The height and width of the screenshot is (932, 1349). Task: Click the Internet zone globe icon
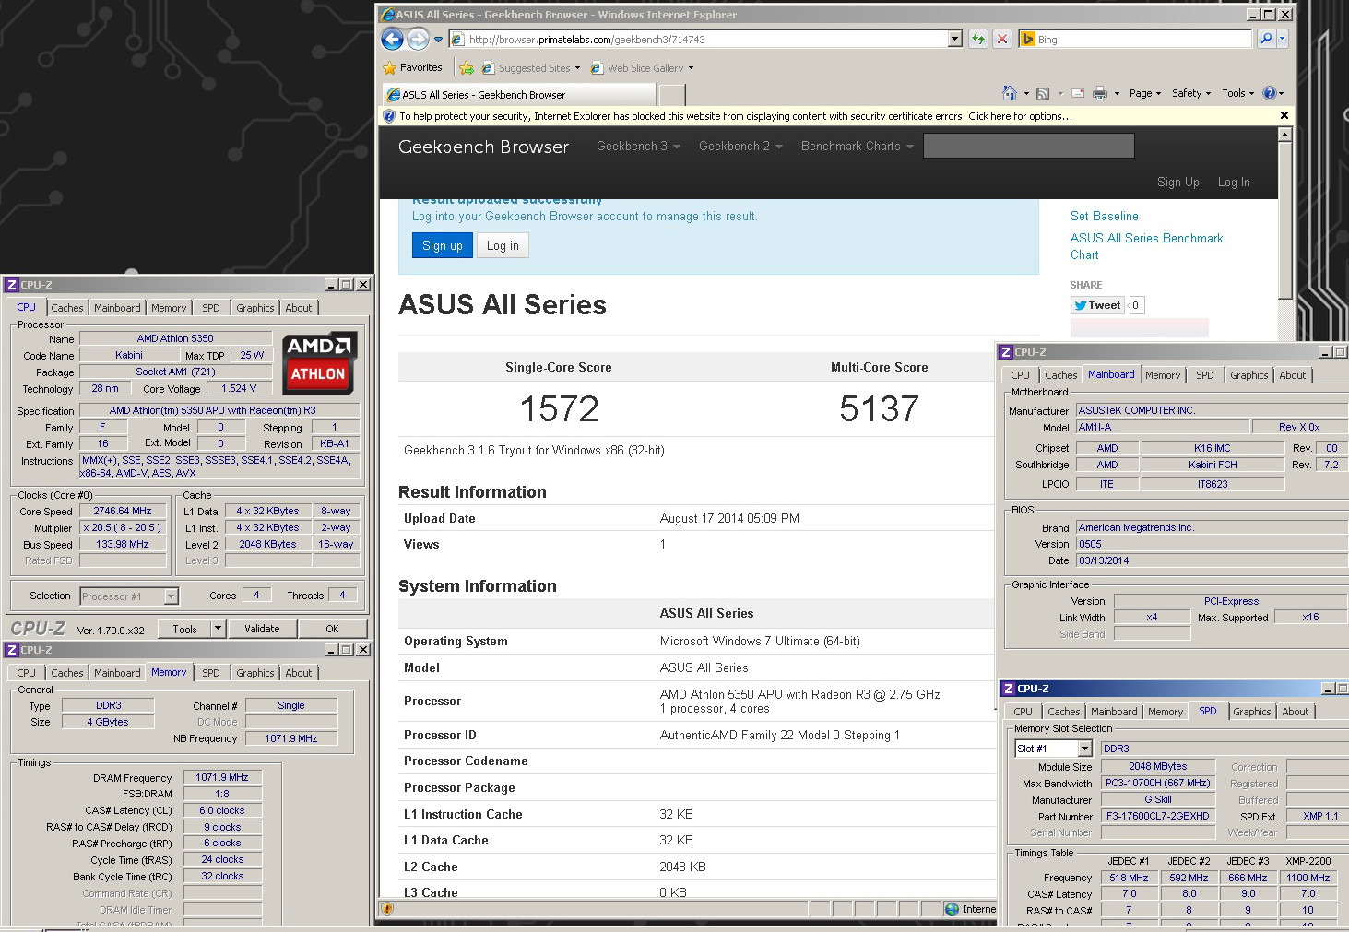tap(953, 909)
